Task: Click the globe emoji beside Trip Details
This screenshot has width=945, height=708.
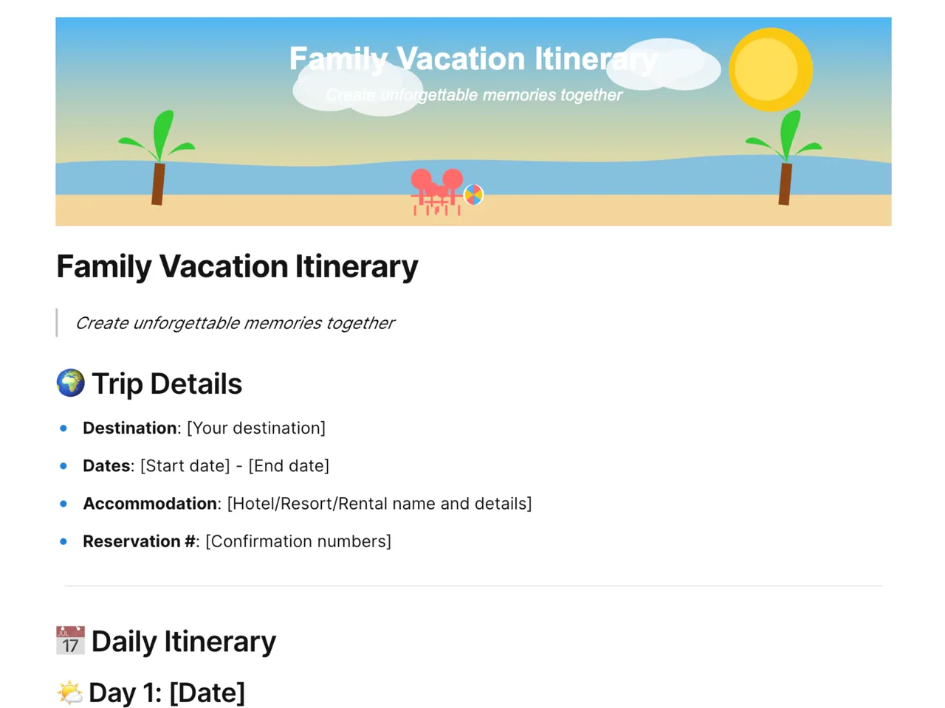Action: [71, 383]
